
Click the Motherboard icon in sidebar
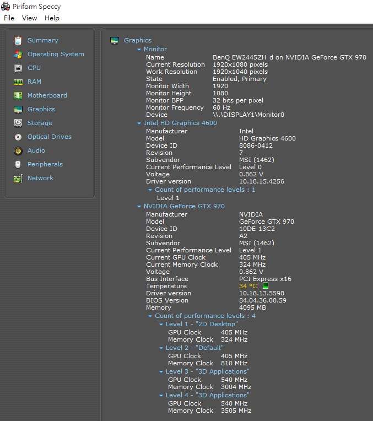pos(18,95)
